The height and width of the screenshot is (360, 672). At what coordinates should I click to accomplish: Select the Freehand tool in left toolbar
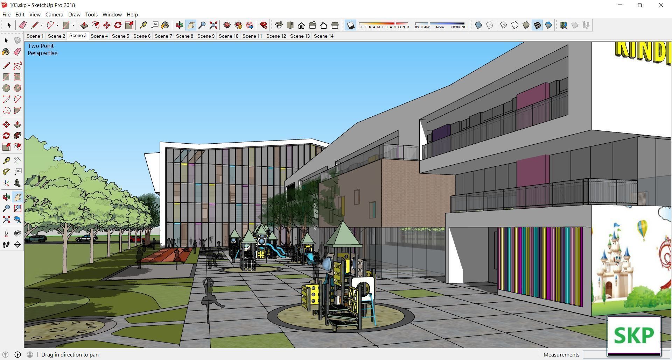coord(17,66)
